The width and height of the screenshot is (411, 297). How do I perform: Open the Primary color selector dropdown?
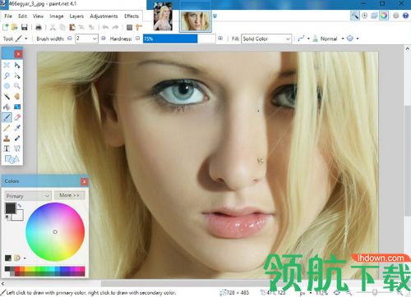coord(28,196)
